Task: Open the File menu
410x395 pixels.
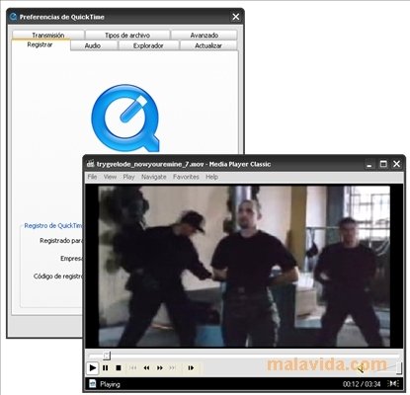Action: [x=92, y=177]
